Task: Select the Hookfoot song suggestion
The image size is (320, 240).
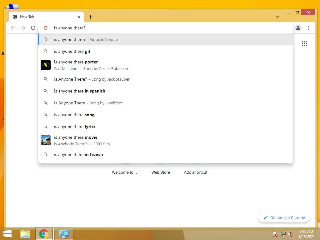Action: [x=166, y=103]
